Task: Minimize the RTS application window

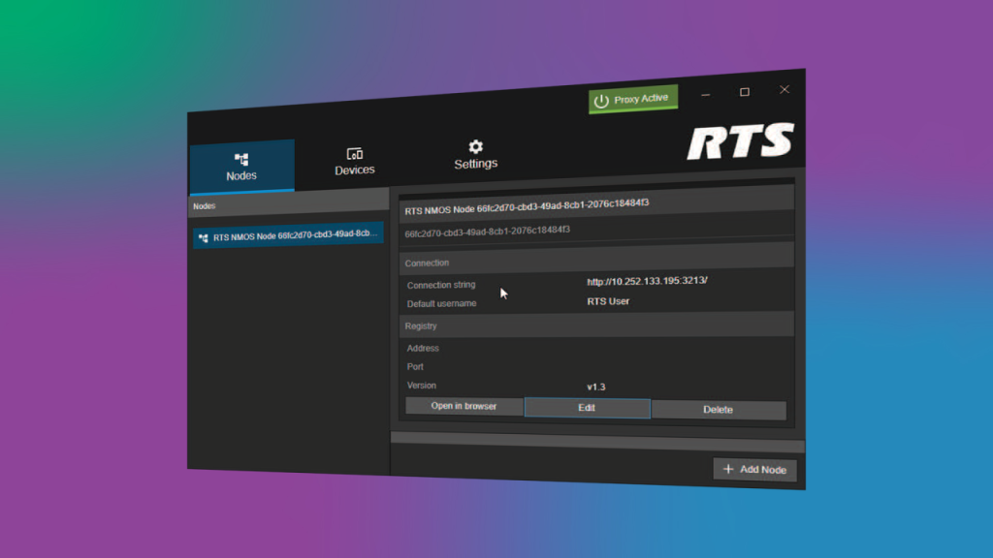Action: (x=706, y=94)
